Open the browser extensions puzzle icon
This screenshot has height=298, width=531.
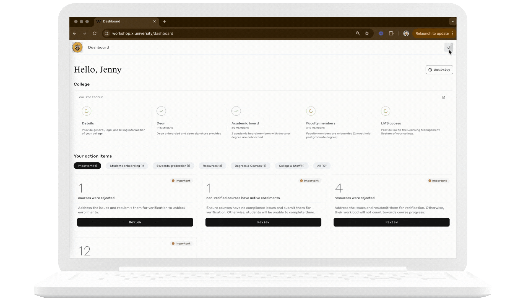click(391, 33)
